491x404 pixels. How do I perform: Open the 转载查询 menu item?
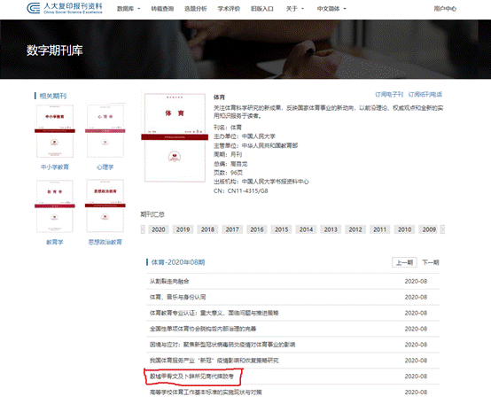pyautogui.click(x=162, y=9)
